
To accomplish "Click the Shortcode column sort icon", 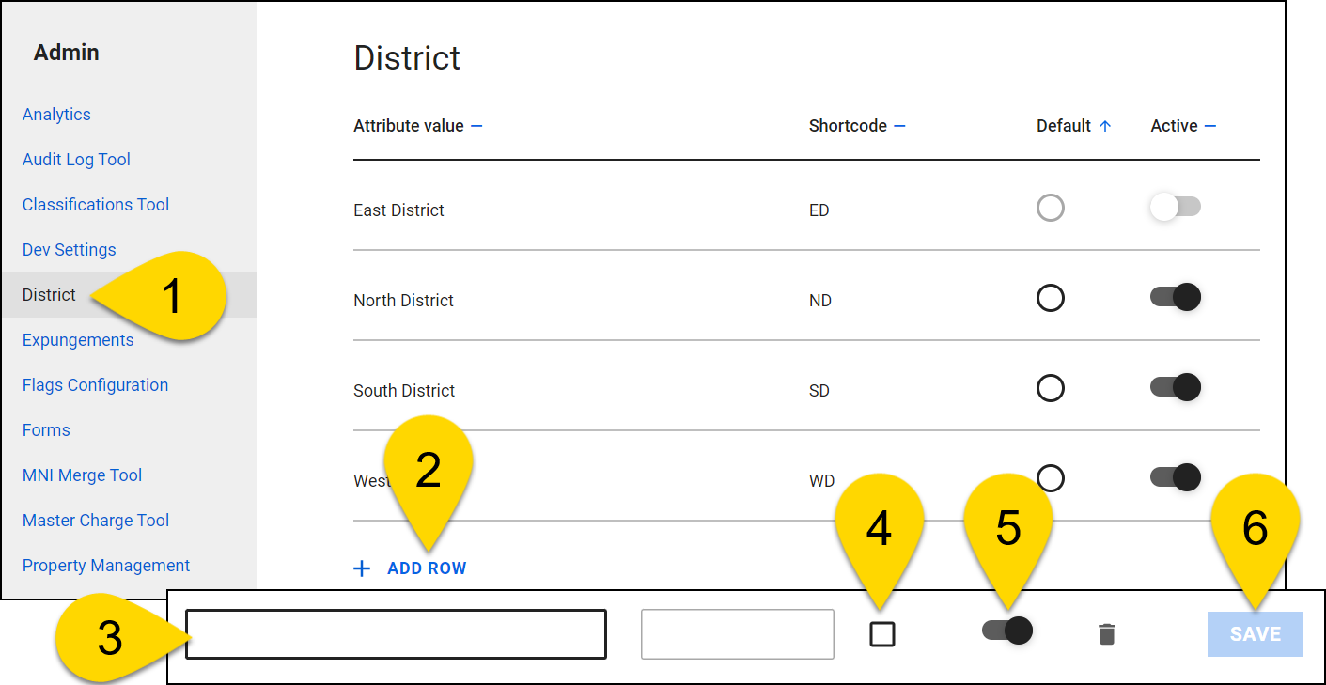I will [899, 126].
